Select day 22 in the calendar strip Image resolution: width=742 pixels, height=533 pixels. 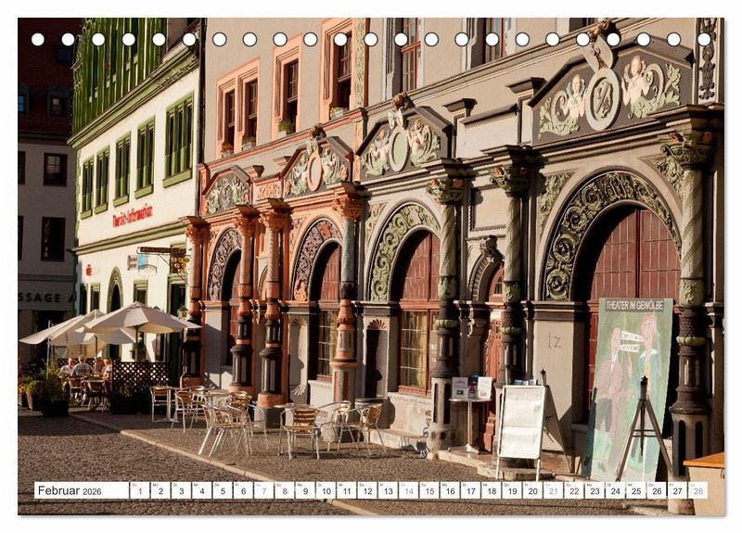click(x=574, y=490)
